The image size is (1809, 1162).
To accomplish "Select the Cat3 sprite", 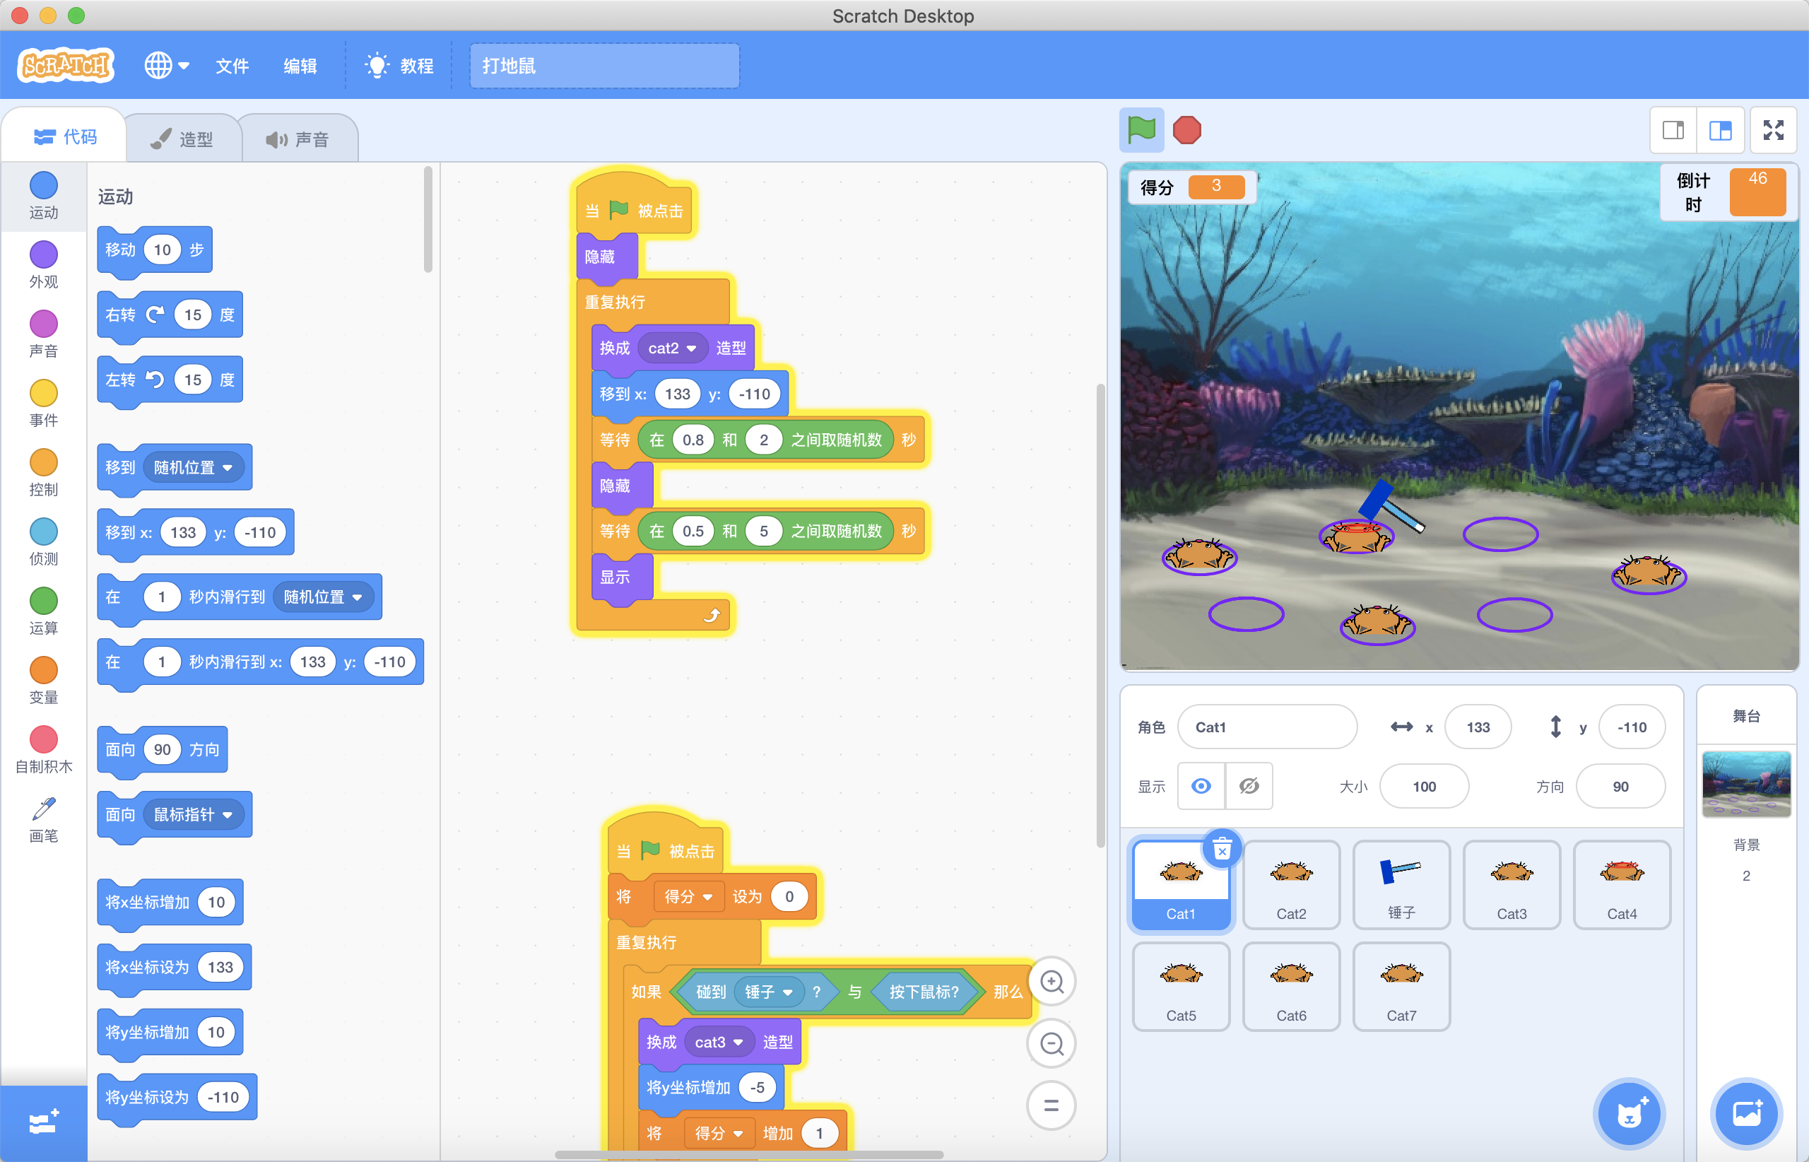I will (1511, 884).
